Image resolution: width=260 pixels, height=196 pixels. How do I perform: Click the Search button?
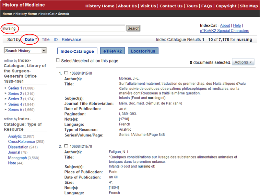[x=133, y=28]
